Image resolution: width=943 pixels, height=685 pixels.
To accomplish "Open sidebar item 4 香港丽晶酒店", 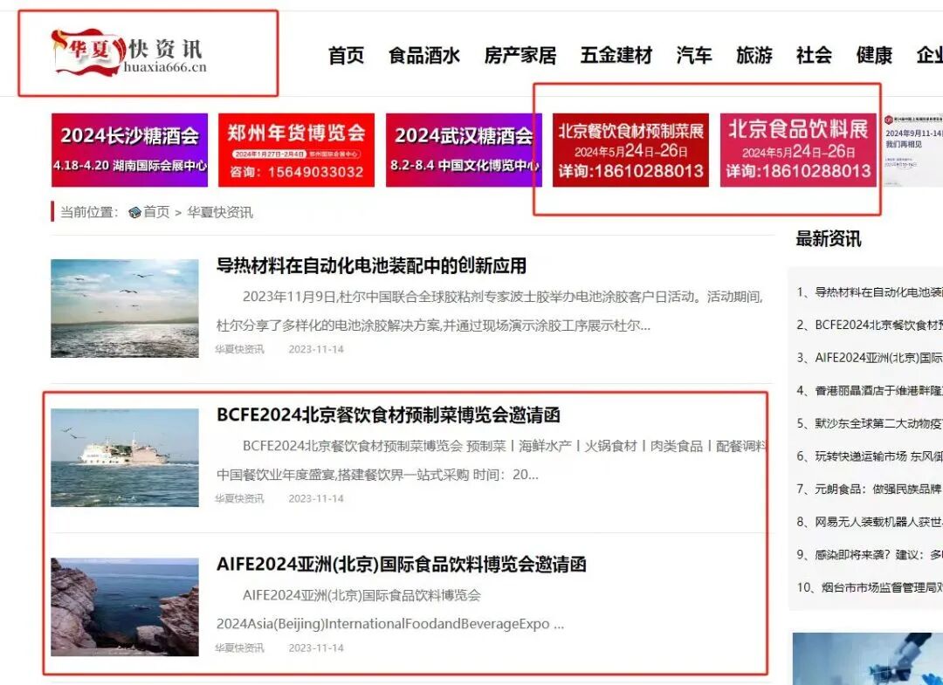I will pos(870,391).
